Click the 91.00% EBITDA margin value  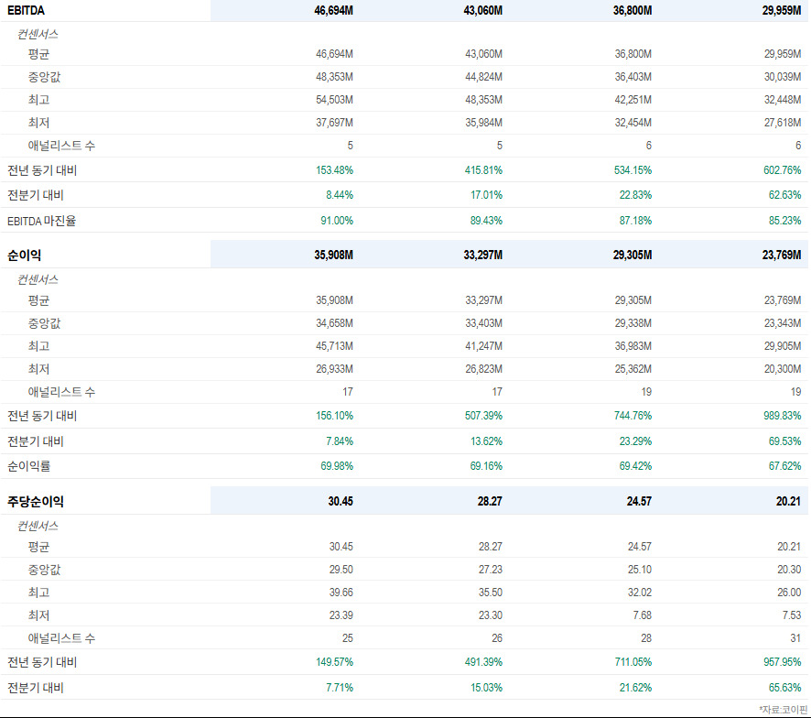pyautogui.click(x=337, y=221)
